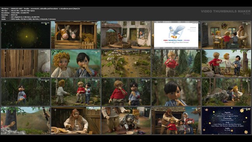
Task: Select the starry end credits thumbnail
Action: [x=226, y=121]
